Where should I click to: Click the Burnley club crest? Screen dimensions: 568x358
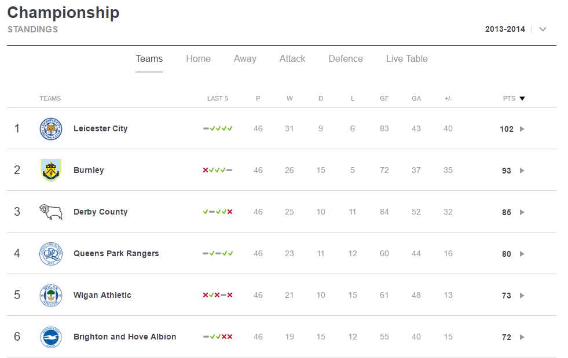(51, 170)
